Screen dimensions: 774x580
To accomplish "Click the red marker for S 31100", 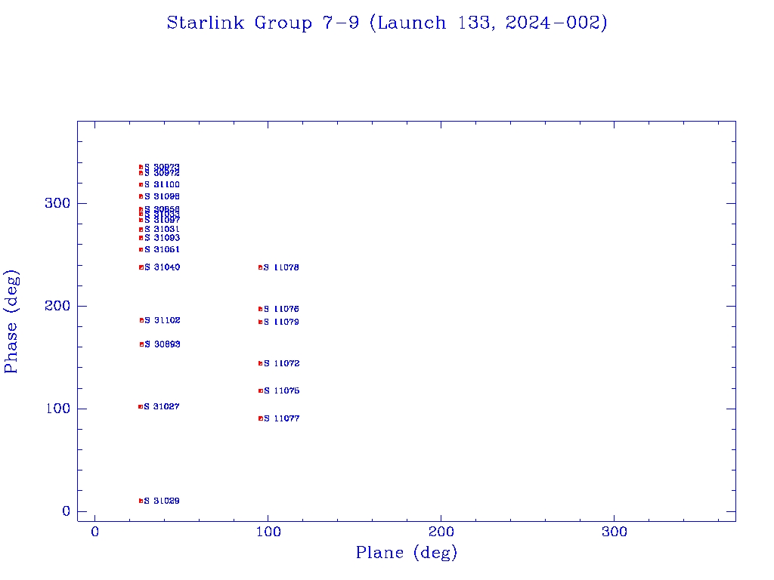I will 141,185.
